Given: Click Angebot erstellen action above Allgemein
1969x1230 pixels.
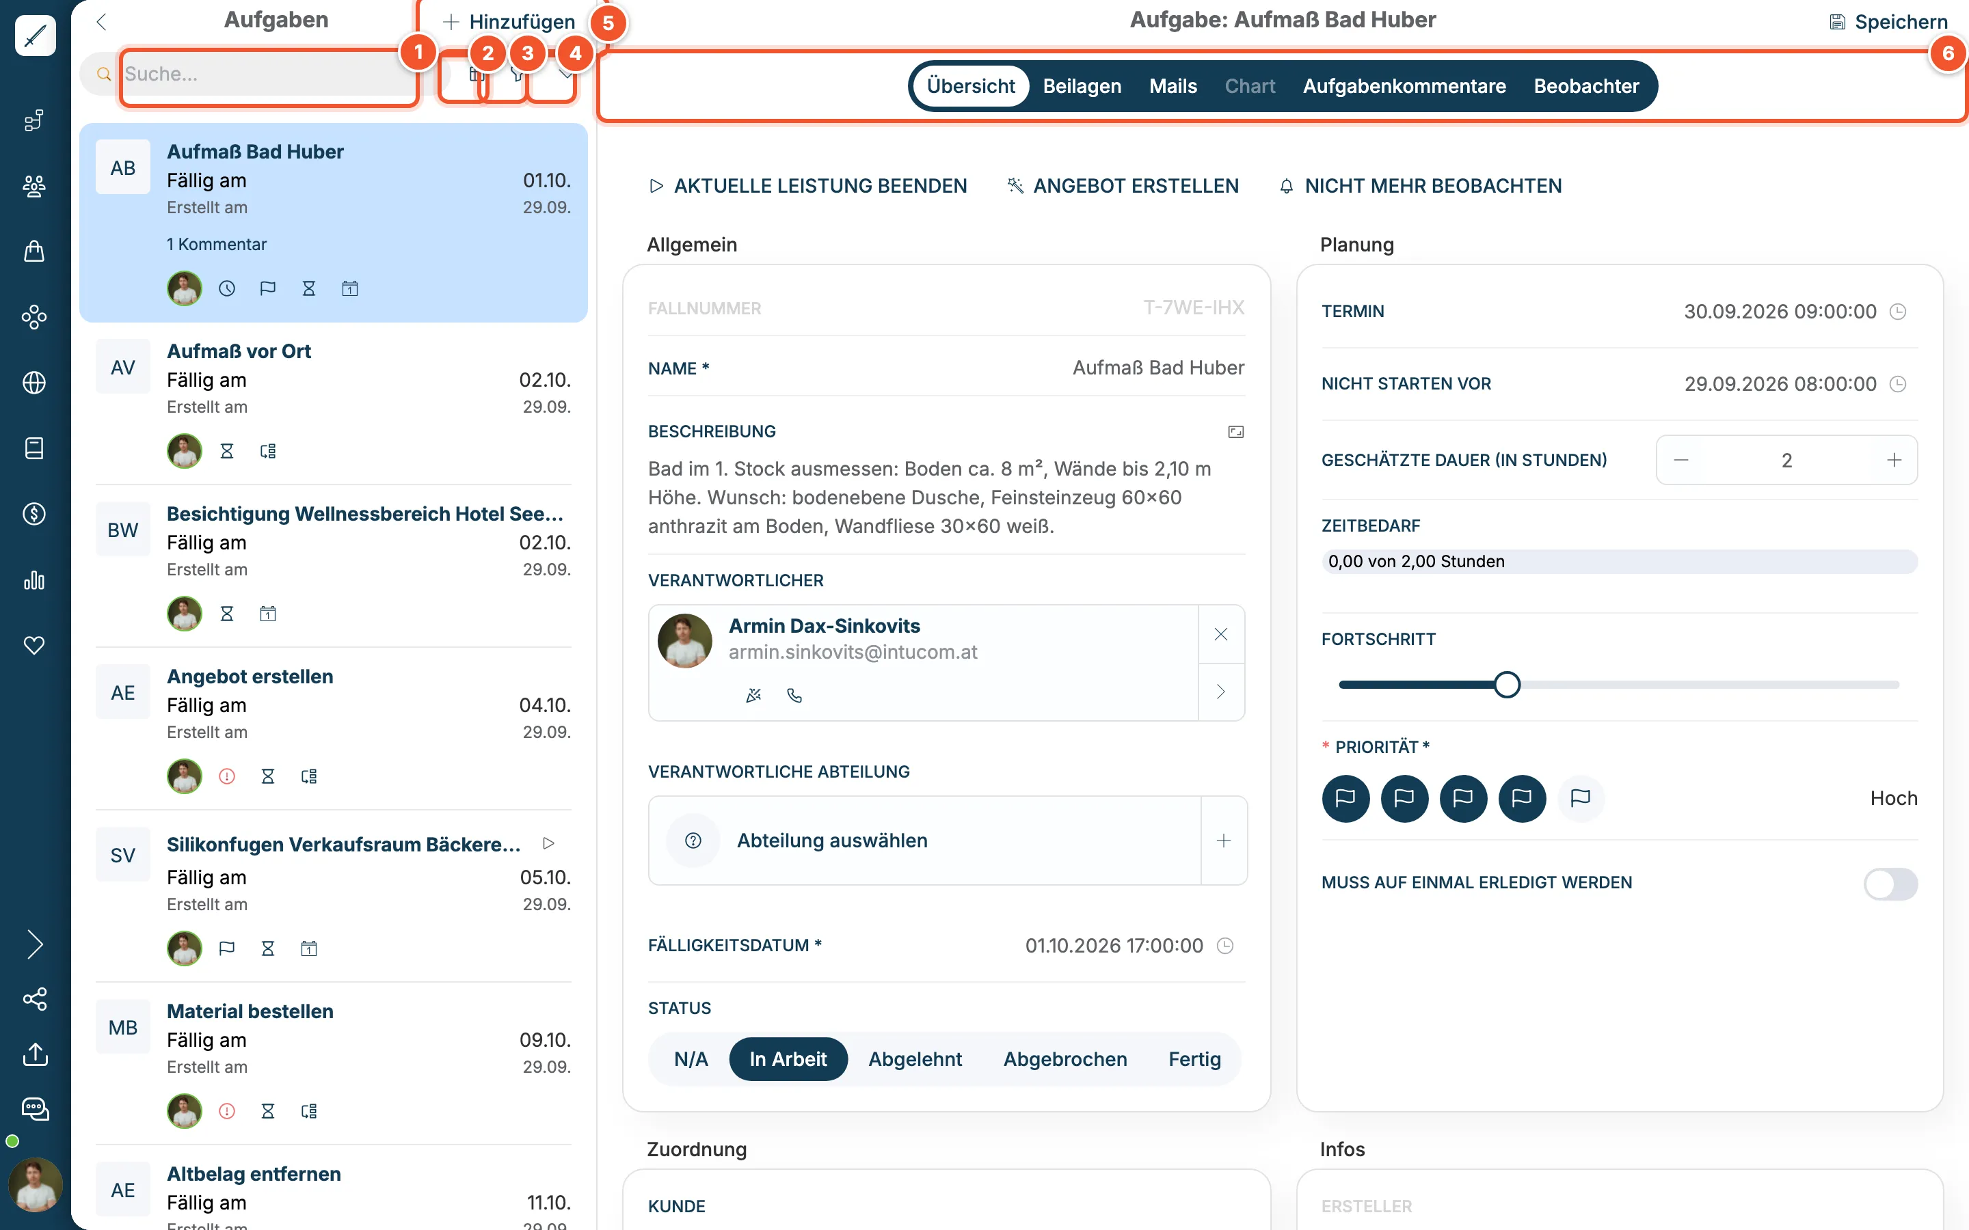Looking at the screenshot, I should click(1123, 187).
